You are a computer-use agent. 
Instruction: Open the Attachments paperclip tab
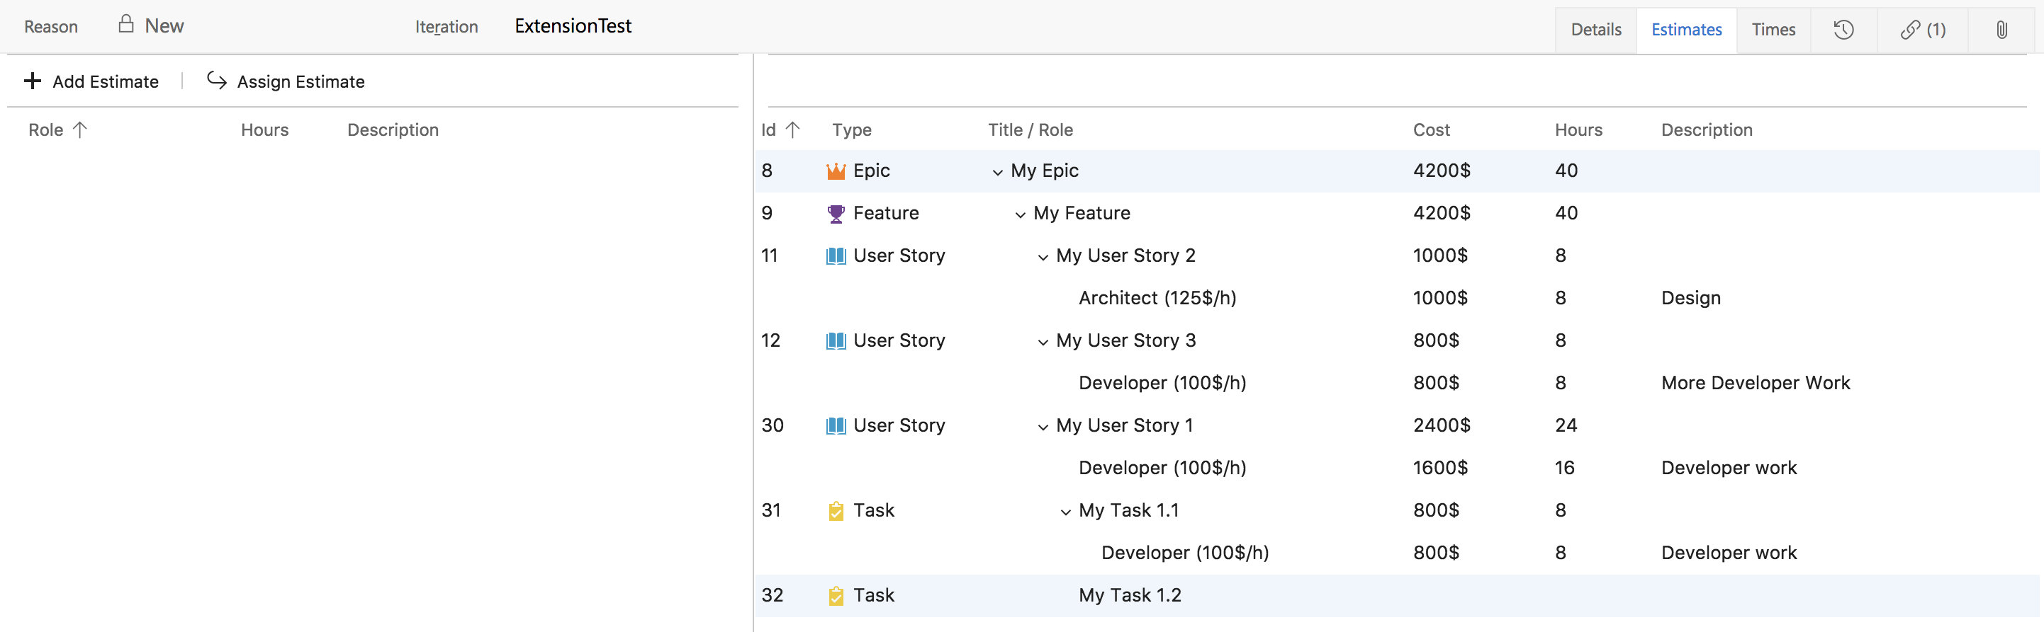pyautogui.click(x=2001, y=30)
